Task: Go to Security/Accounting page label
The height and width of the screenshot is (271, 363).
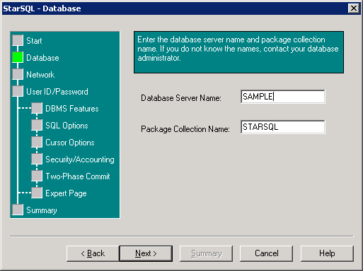Action: (x=80, y=159)
